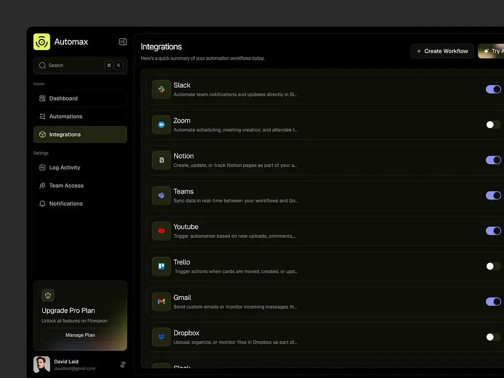The width and height of the screenshot is (504, 378).
Task: Expand the account switcher arrows beside David Laid
Action: tap(123, 365)
